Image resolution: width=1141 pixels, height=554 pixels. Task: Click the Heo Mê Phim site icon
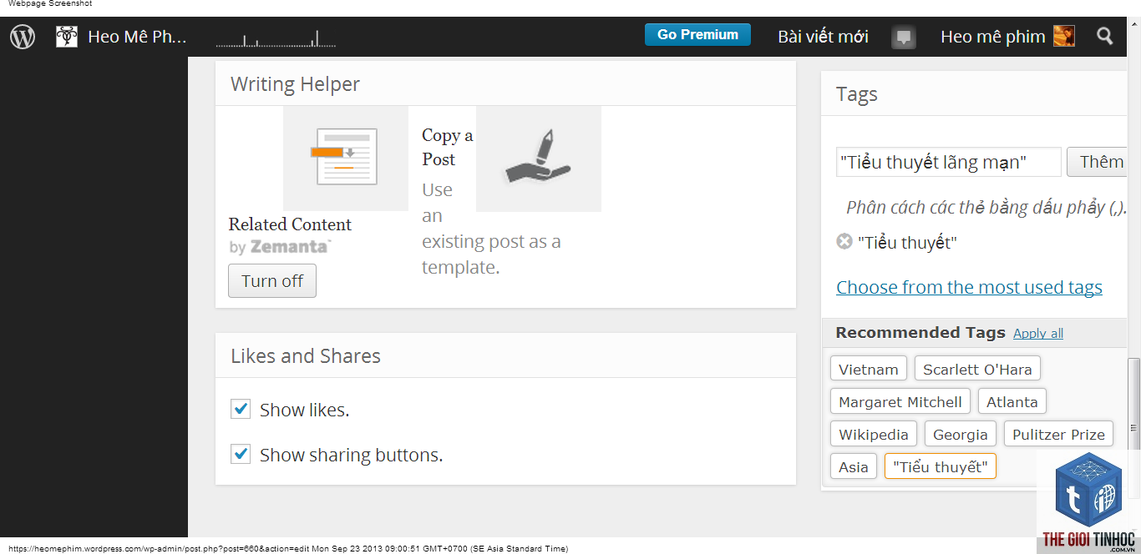pyautogui.click(x=67, y=37)
